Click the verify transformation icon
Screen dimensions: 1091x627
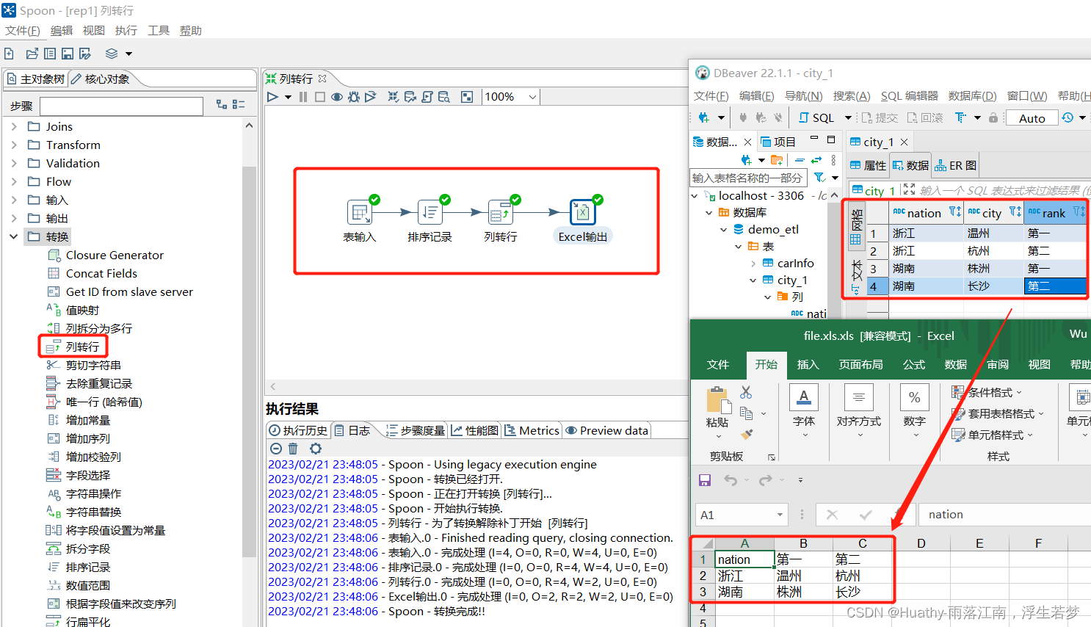[394, 97]
